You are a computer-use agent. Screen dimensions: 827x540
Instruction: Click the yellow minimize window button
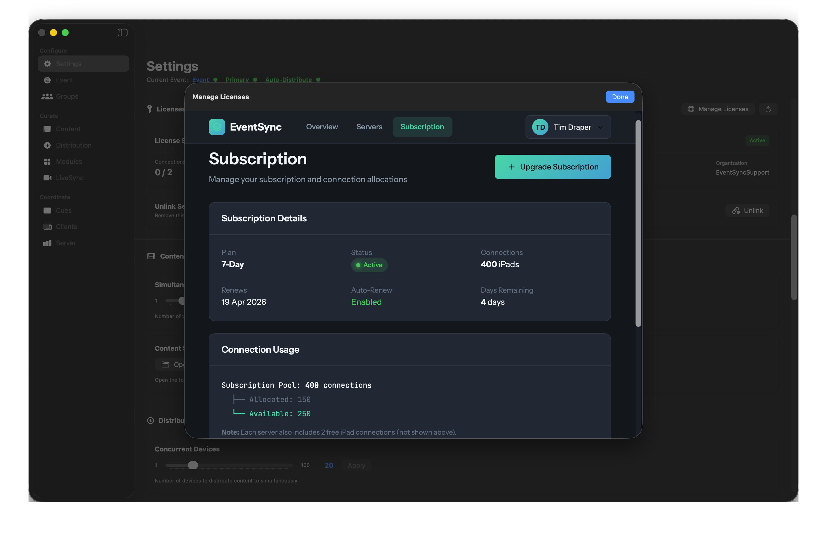(x=53, y=33)
